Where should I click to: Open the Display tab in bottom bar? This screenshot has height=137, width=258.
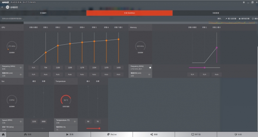pyautogui.click(x=196, y=134)
